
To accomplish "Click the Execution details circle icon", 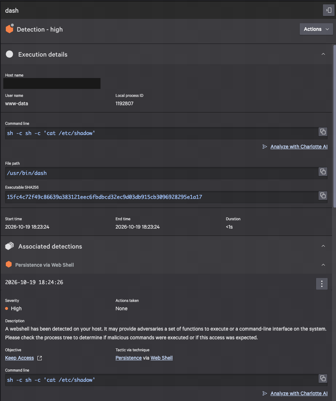I will point(9,54).
